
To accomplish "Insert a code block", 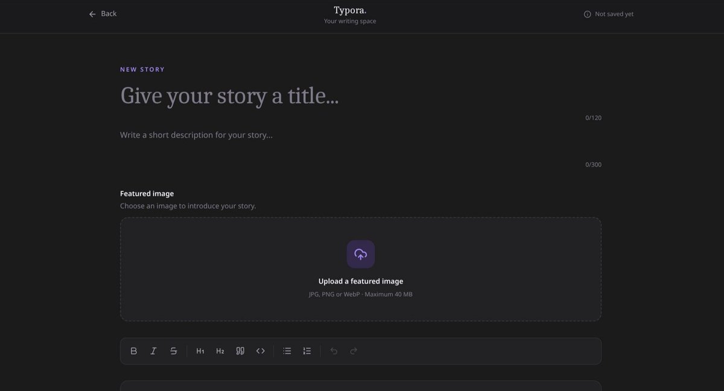I will [261, 351].
